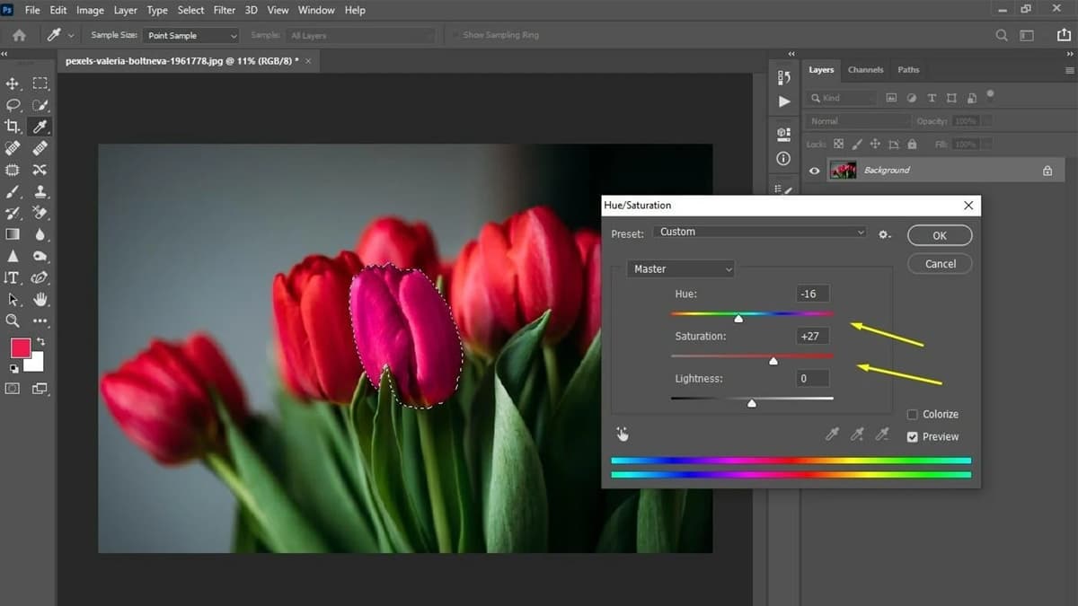Image resolution: width=1078 pixels, height=606 pixels.
Task: Select the Move tool
Action: [13, 83]
